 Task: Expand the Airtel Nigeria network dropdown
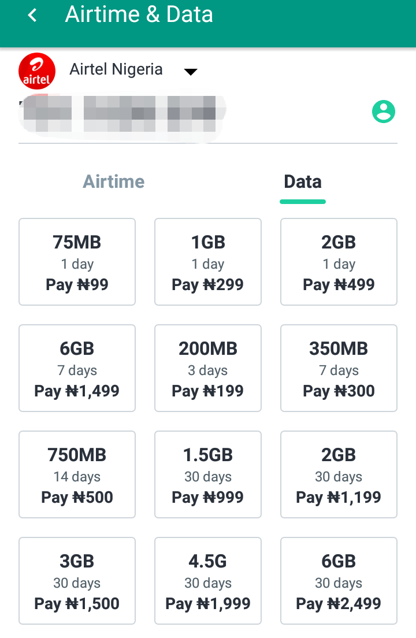pos(190,72)
